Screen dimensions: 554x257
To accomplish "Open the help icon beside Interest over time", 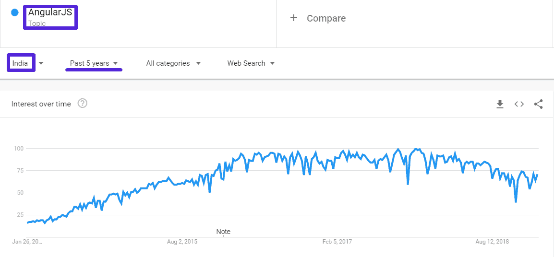I will tap(82, 104).
